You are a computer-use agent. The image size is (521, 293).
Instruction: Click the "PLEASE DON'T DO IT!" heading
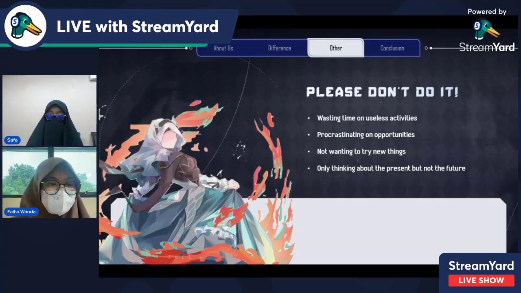coord(382,92)
